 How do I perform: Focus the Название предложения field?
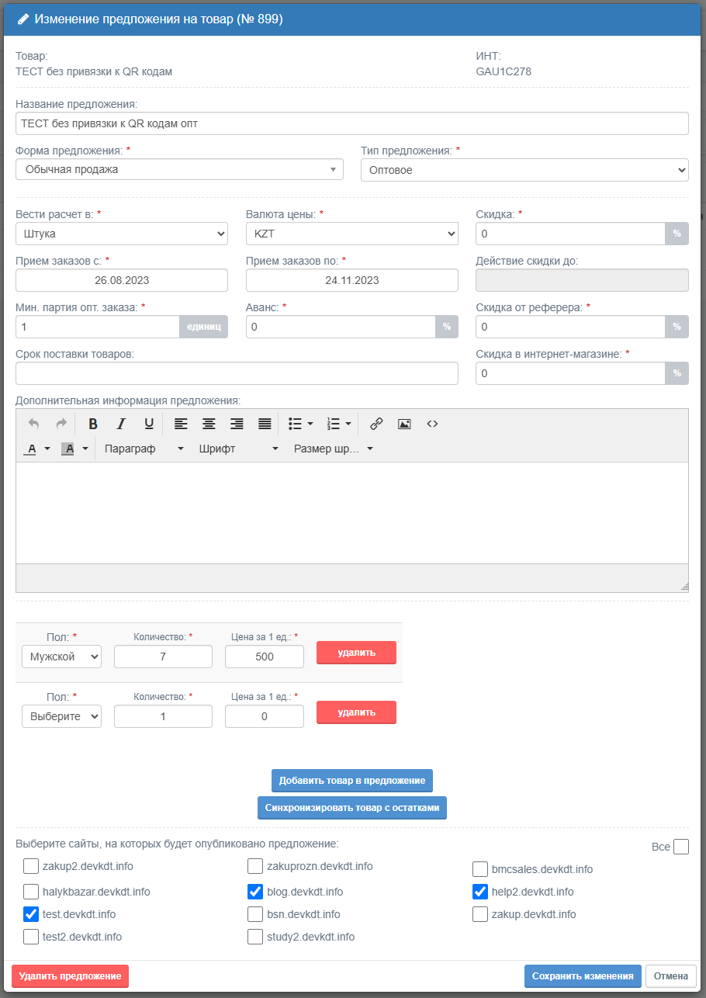point(352,123)
